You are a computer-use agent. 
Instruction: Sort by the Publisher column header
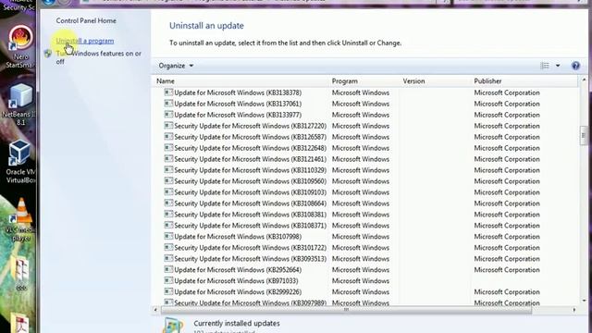tap(487, 81)
